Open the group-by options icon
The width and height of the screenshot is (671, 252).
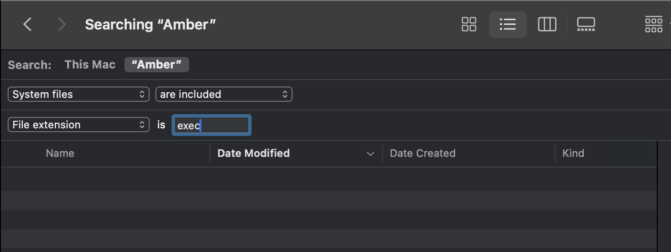coord(654,24)
